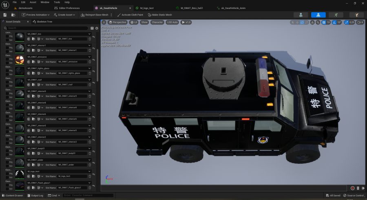Toggle grid snapping in viewport
Image resolution: width=367 pixels, height=200 pixels.
pos(324,22)
